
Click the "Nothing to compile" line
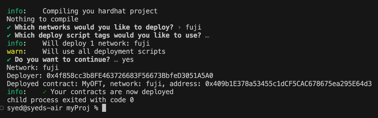[x=42, y=20]
